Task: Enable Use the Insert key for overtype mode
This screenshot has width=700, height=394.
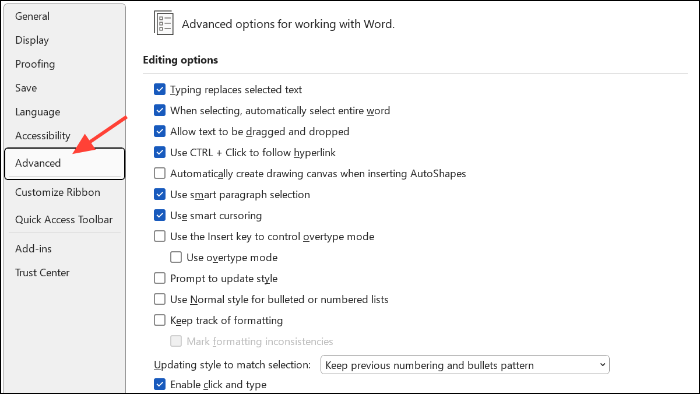Action: coord(160,236)
